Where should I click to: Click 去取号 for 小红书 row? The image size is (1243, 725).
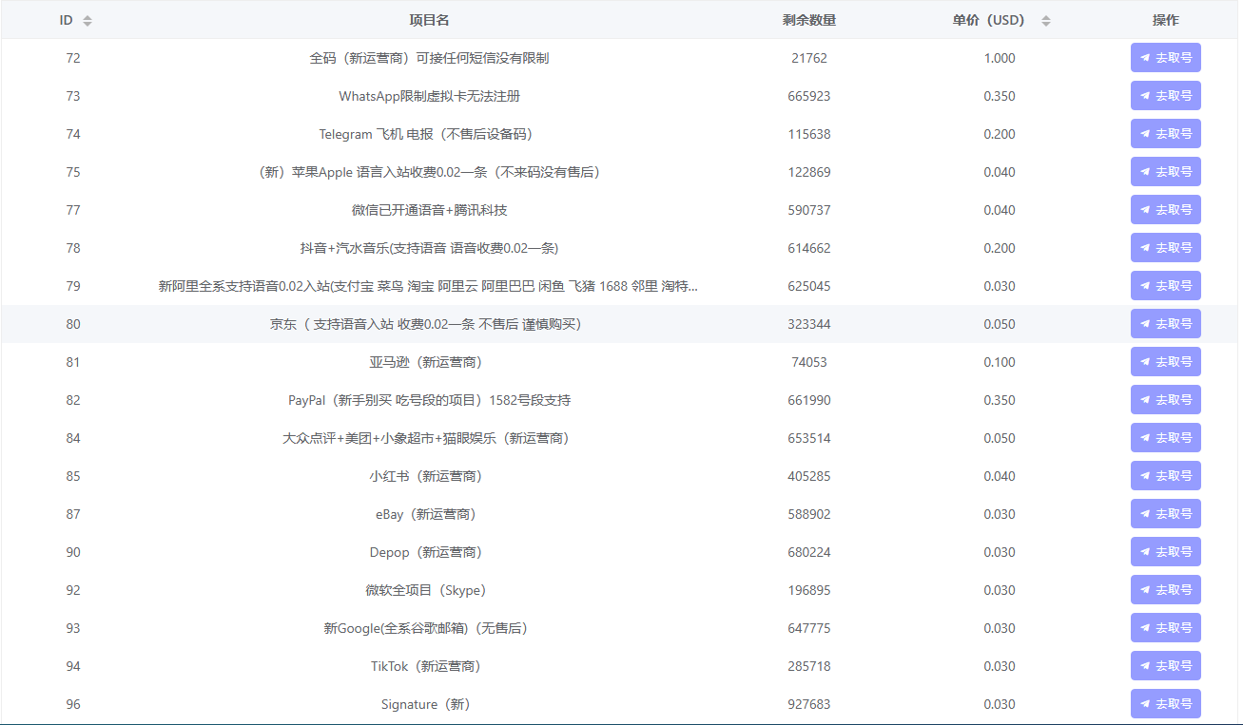1165,476
